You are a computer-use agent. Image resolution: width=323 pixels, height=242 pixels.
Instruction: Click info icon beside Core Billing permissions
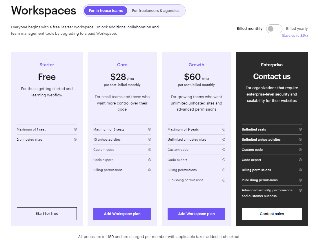tap(150, 170)
